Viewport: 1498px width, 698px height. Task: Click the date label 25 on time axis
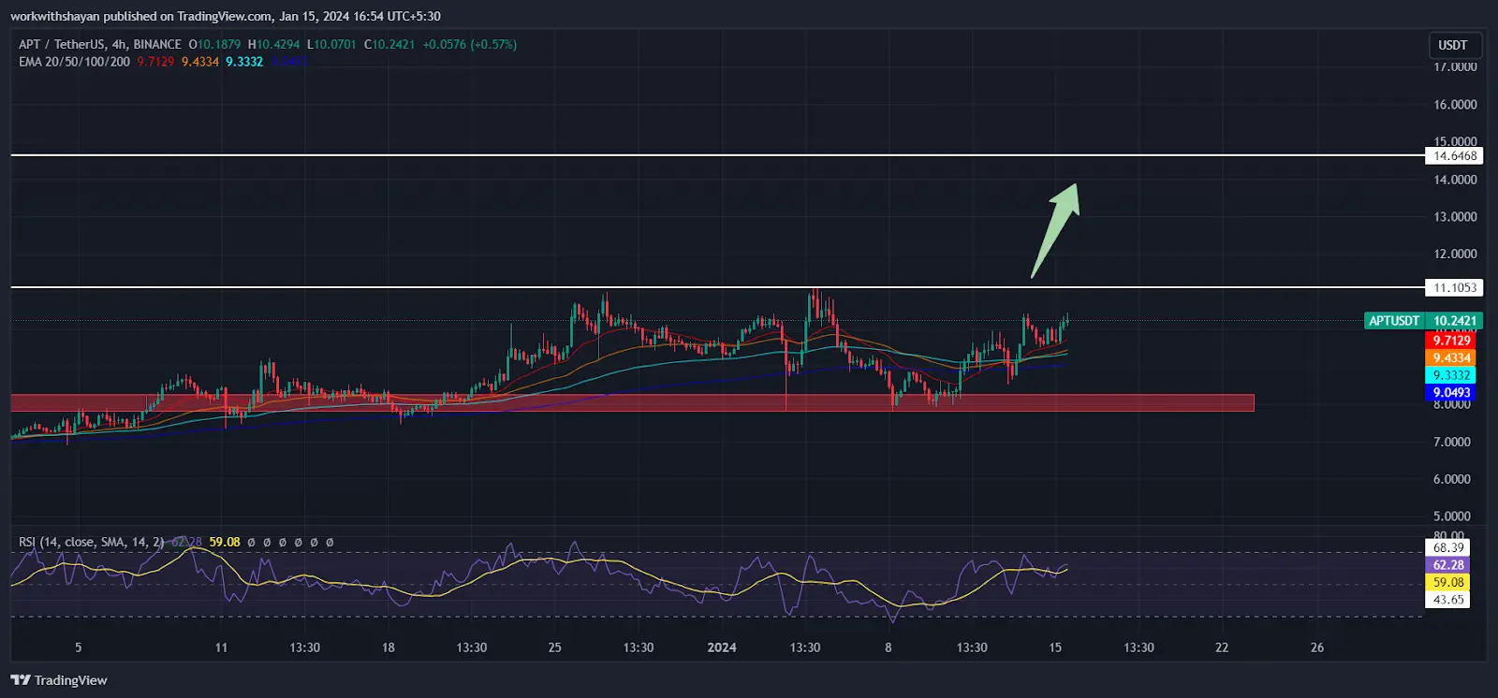(x=555, y=647)
